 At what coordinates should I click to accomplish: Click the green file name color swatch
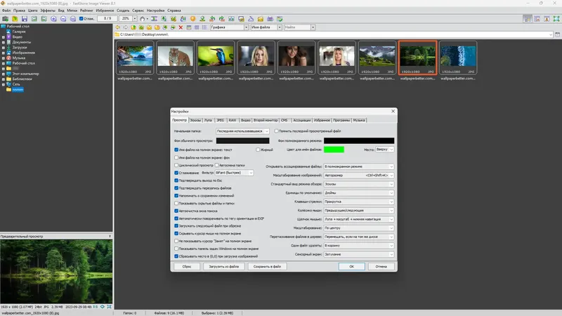tap(334, 150)
